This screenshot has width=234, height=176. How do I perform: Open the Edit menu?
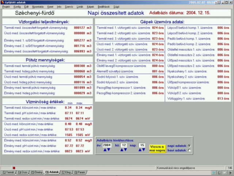26,7
